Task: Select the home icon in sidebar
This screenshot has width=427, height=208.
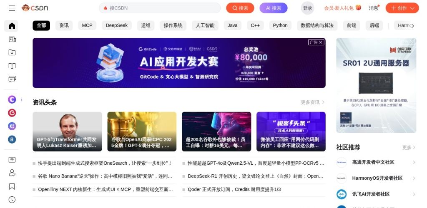Action: pos(12,26)
